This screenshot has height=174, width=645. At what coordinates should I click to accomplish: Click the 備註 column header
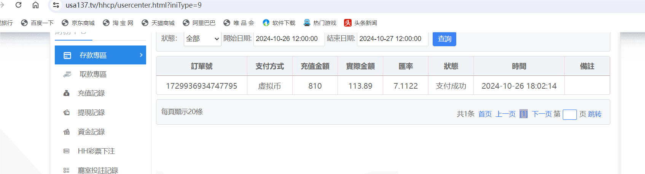pos(587,66)
